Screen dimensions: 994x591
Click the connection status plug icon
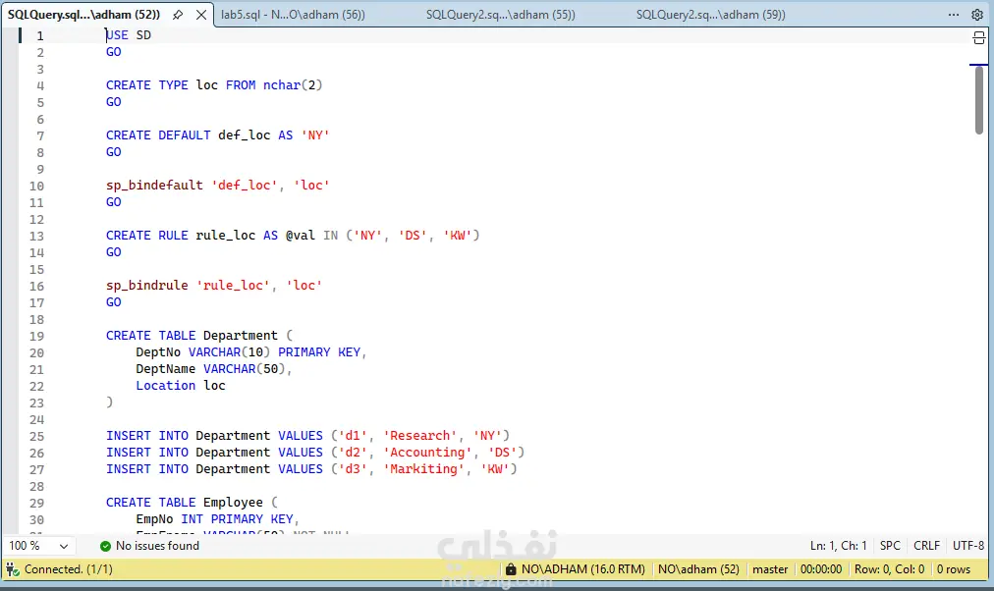coord(13,568)
